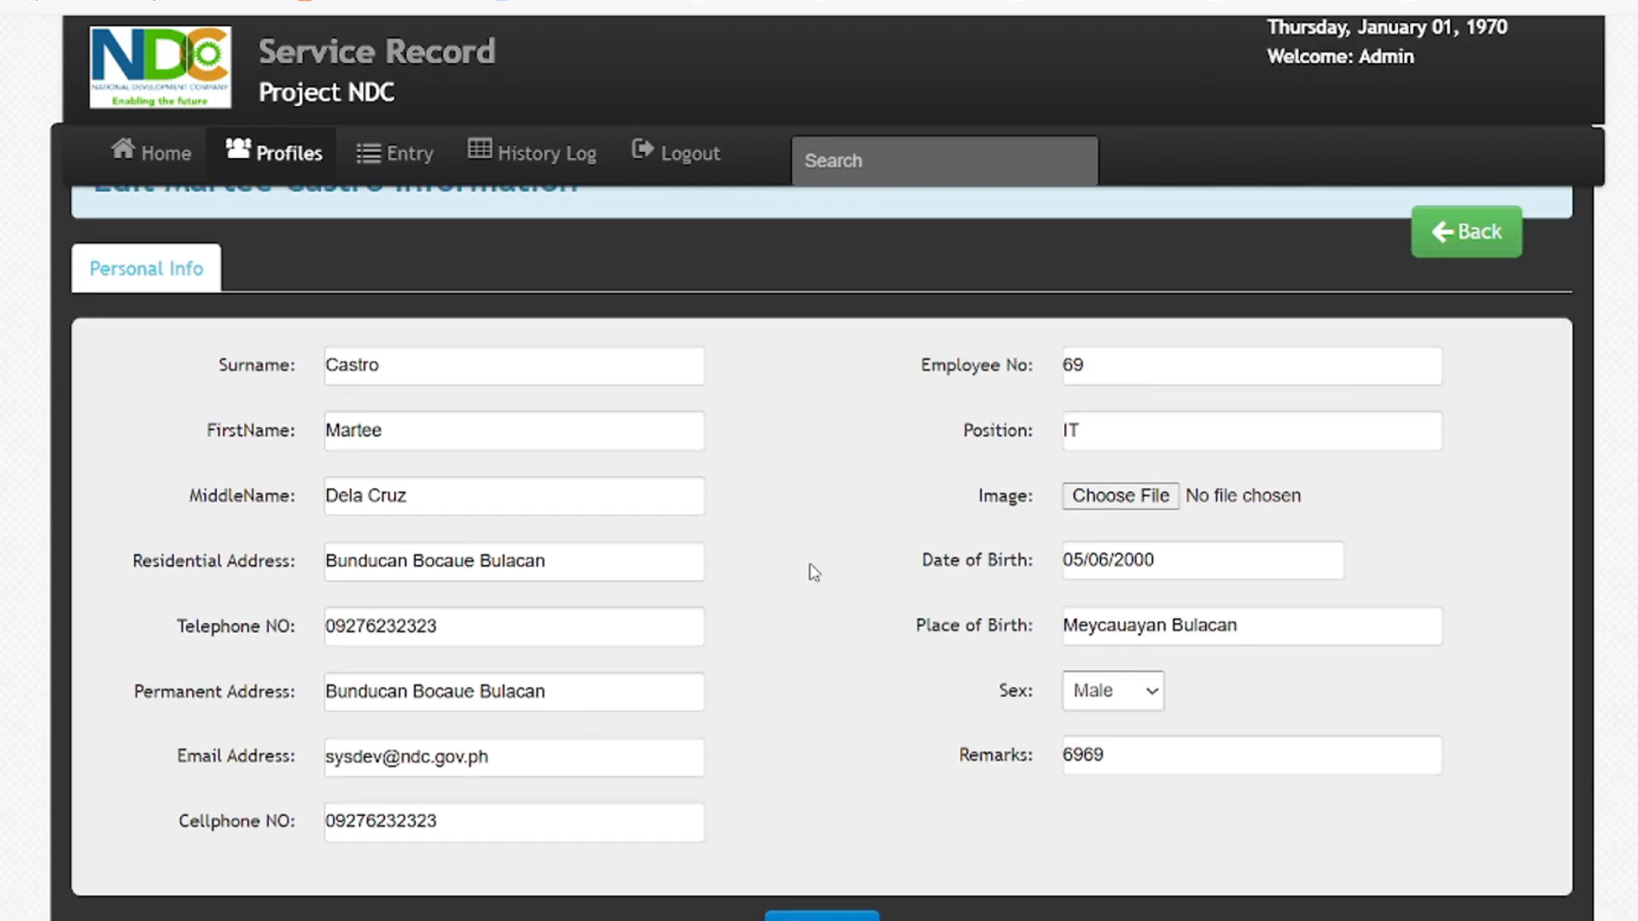This screenshot has width=1638, height=921.
Task: Select the Remarks input field
Action: (x=1251, y=755)
